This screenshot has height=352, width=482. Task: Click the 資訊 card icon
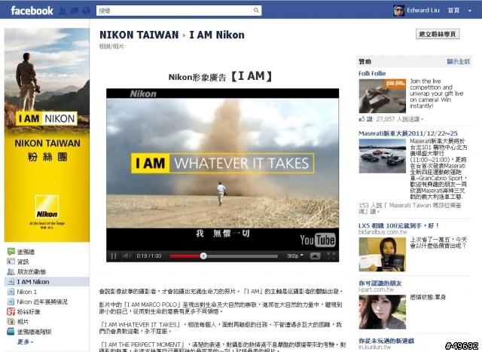11,262
